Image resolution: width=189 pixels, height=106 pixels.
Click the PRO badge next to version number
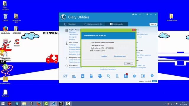click(154, 81)
